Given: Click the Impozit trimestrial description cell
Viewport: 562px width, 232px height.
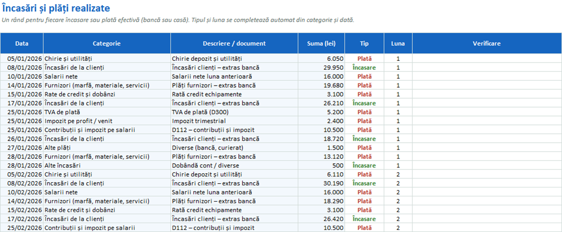Looking at the screenshot, I should point(235,121).
